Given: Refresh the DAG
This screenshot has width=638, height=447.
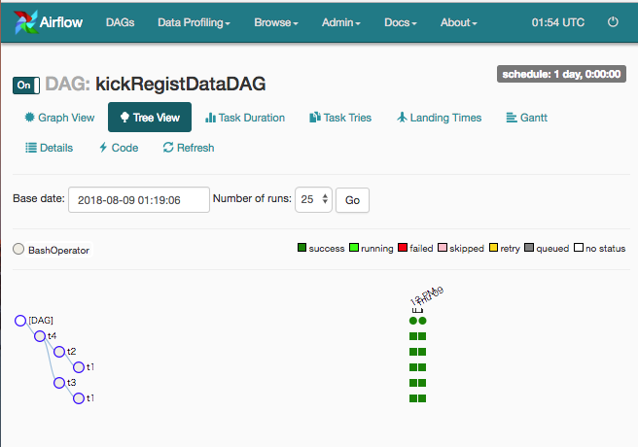Looking at the screenshot, I should point(188,148).
